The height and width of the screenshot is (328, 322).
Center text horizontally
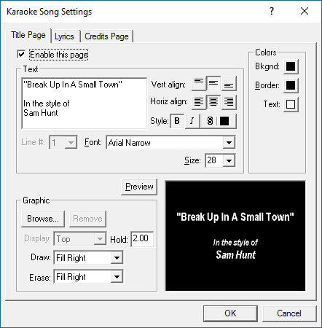click(x=213, y=102)
